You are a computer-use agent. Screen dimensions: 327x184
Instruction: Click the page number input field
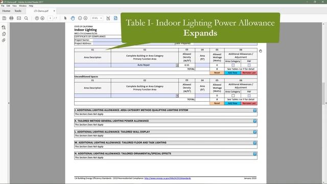[50, 18]
